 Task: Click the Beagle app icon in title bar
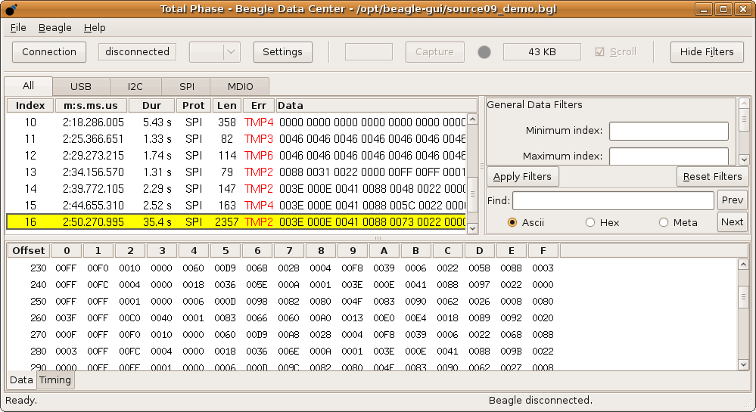tap(11, 9)
